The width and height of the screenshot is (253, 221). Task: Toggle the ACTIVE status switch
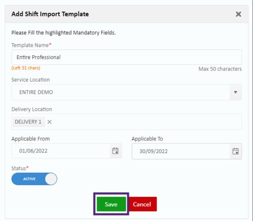pyautogui.click(x=34, y=179)
